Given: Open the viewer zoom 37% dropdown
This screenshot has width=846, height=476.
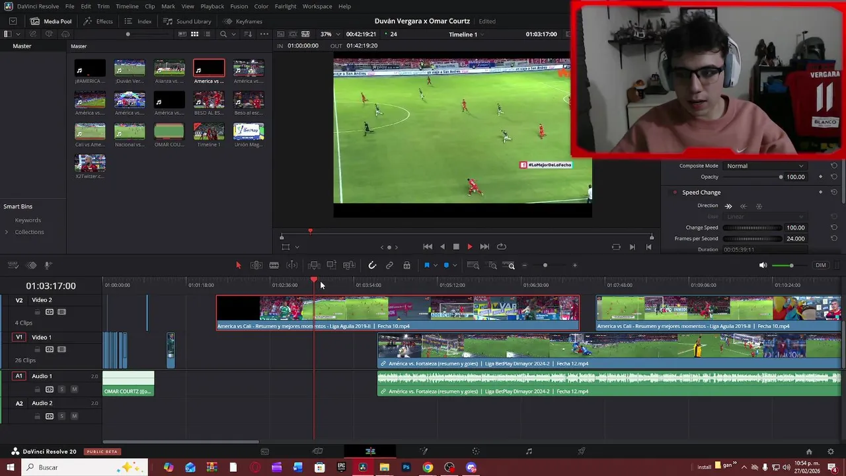Looking at the screenshot, I should click(x=330, y=34).
